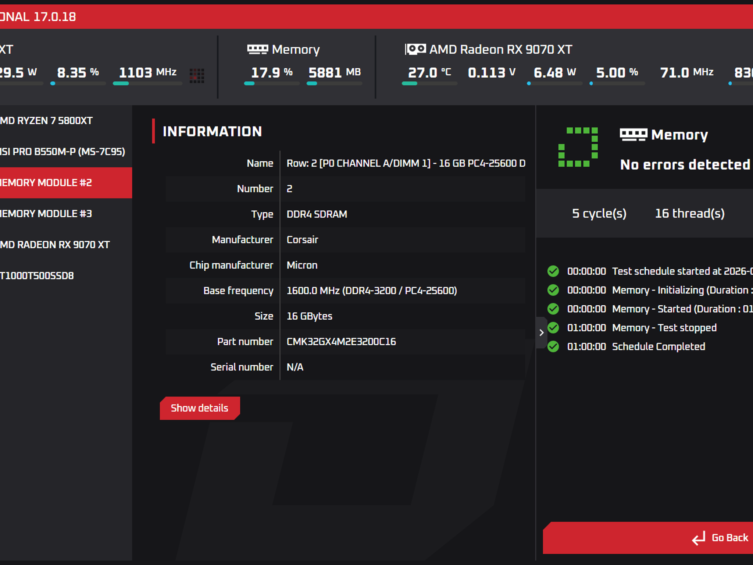
Task: Click the return arrow icon on Go Back
Action: [699, 538]
